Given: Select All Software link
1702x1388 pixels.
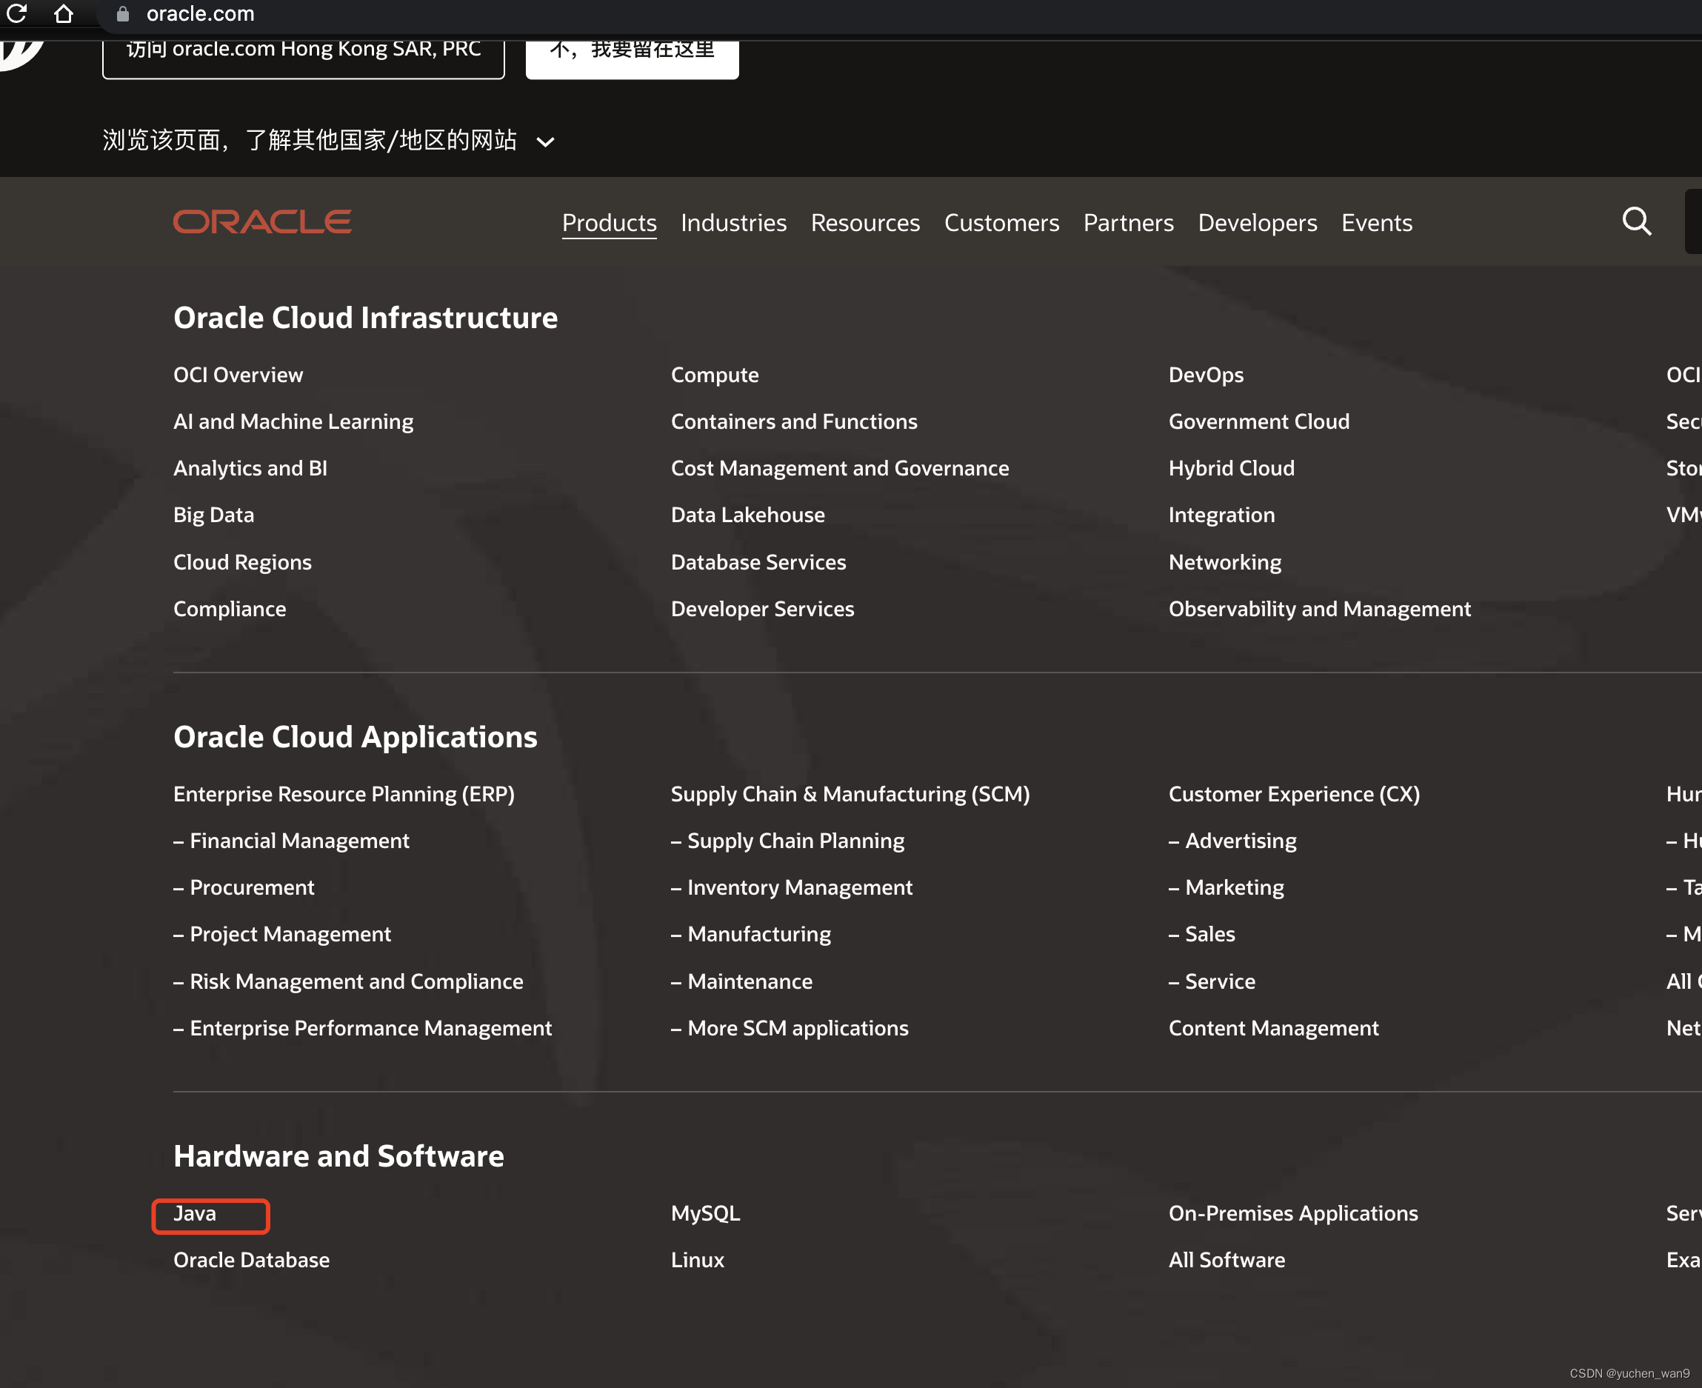Looking at the screenshot, I should click(x=1227, y=1259).
